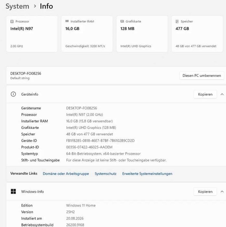Click the Speicher drive icon

(177, 21)
